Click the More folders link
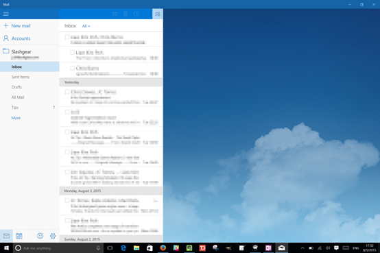The width and height of the screenshot is (380, 253). 16,118
